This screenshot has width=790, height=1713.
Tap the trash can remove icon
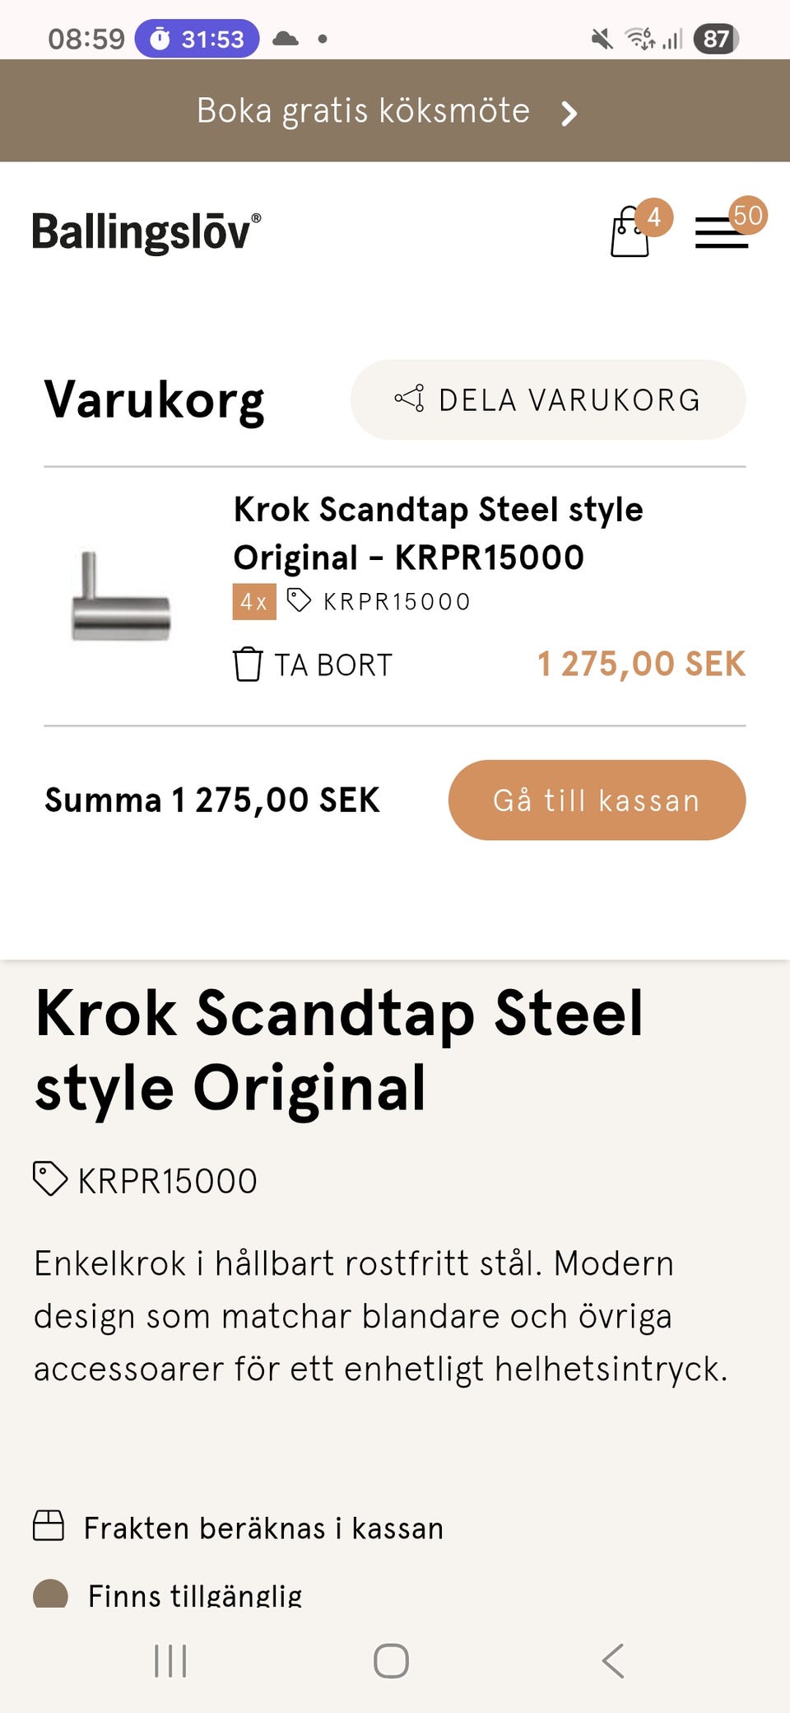coord(247,665)
